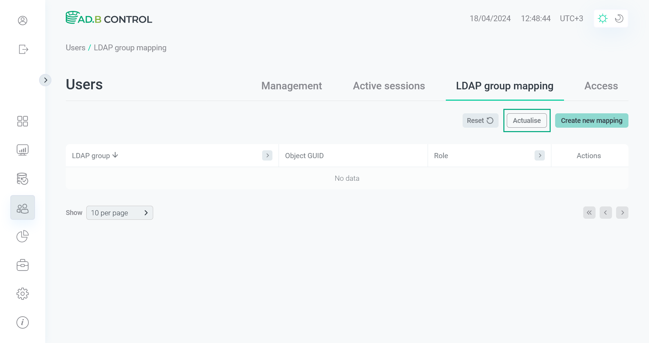Click the Users breadcrumb link
The image size is (649, 343).
pyautogui.click(x=75, y=48)
